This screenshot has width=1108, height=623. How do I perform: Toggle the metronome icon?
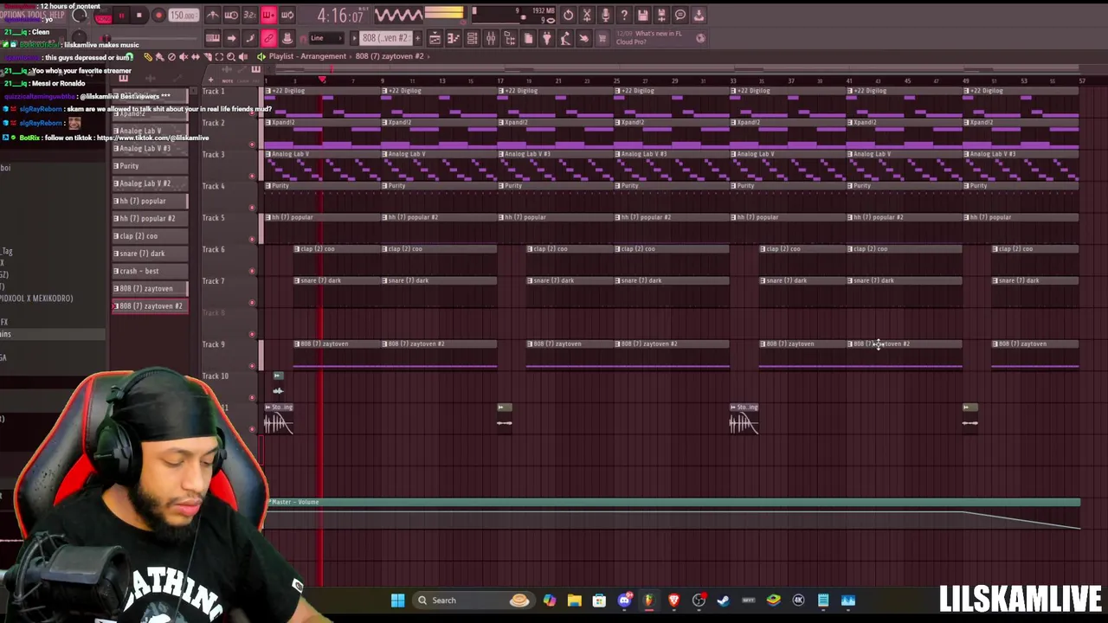tap(213, 16)
